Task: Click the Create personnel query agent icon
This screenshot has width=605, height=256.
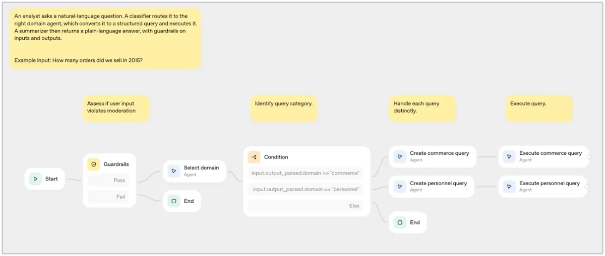Action: [x=400, y=187]
